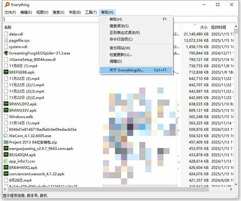The image size is (241, 201).
Task: Click status bar text 显示程序信息, 版本号, 版权.
Action: [x=26, y=196]
